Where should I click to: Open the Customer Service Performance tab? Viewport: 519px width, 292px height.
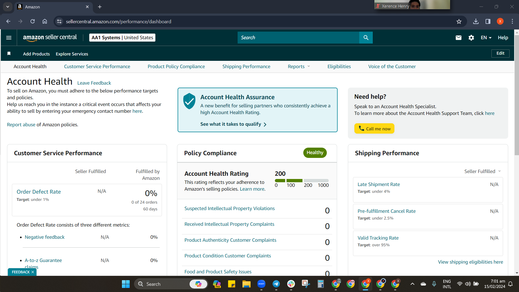pos(97,67)
